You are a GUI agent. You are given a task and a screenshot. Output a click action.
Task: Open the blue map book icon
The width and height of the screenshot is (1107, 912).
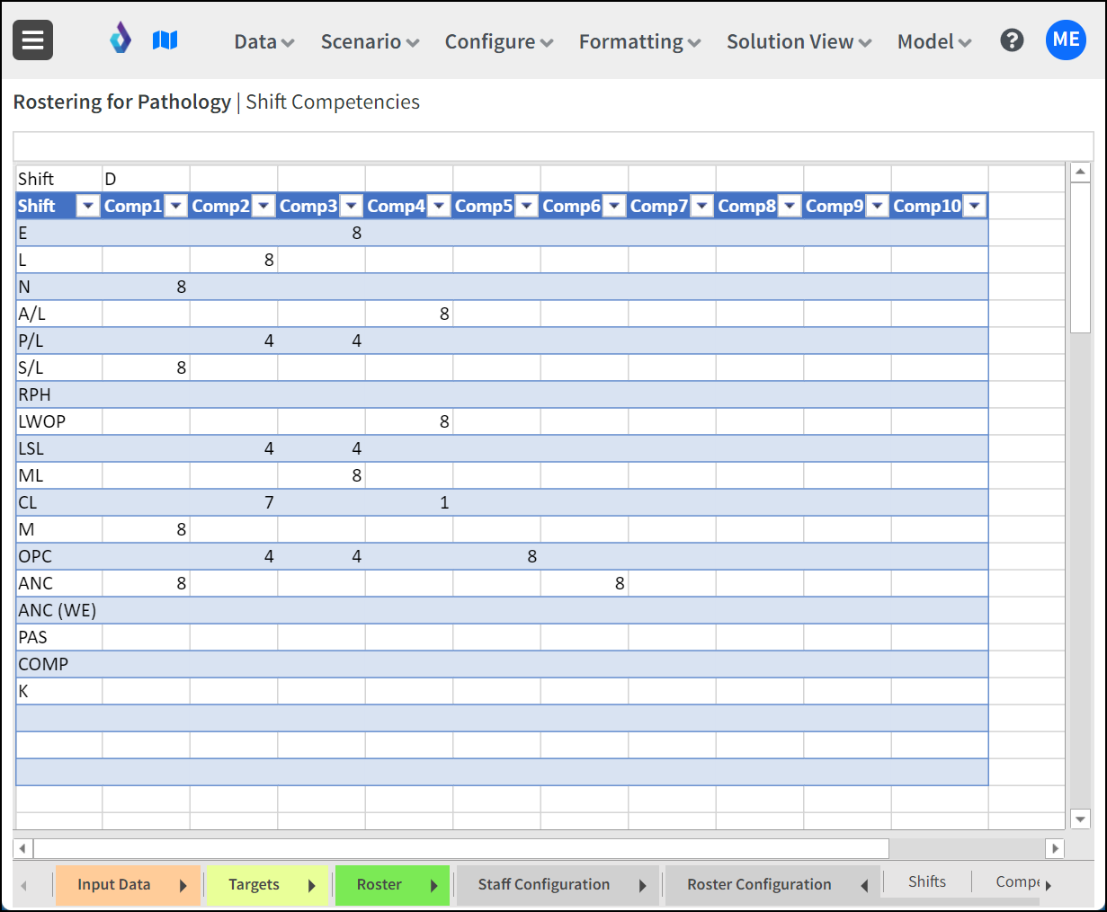click(165, 40)
